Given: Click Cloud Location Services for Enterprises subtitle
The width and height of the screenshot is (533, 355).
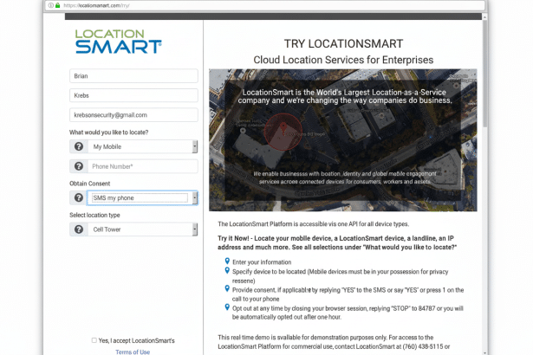Looking at the screenshot, I should (x=343, y=60).
